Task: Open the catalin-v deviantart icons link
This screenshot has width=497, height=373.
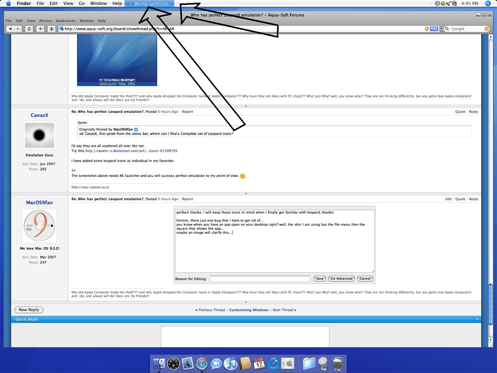Action: click(x=131, y=151)
